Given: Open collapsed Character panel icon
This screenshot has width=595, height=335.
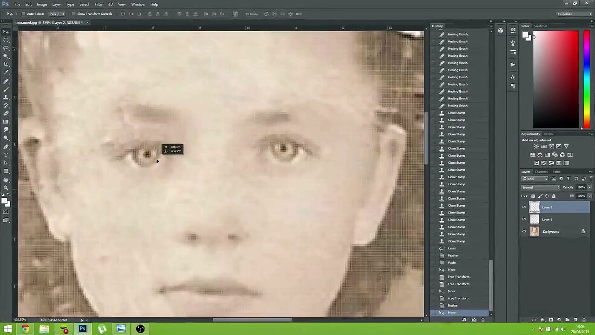Looking at the screenshot, I should (x=513, y=77).
